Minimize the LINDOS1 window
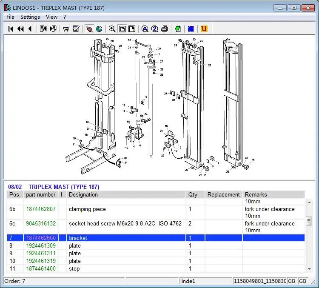The image size is (319, 288). (x=280, y=8)
